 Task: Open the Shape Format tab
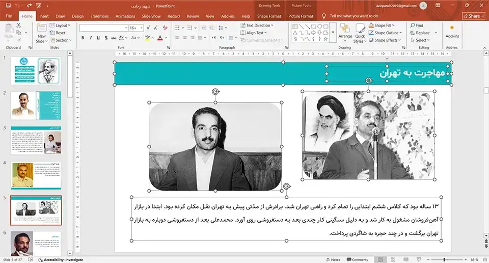269,16
